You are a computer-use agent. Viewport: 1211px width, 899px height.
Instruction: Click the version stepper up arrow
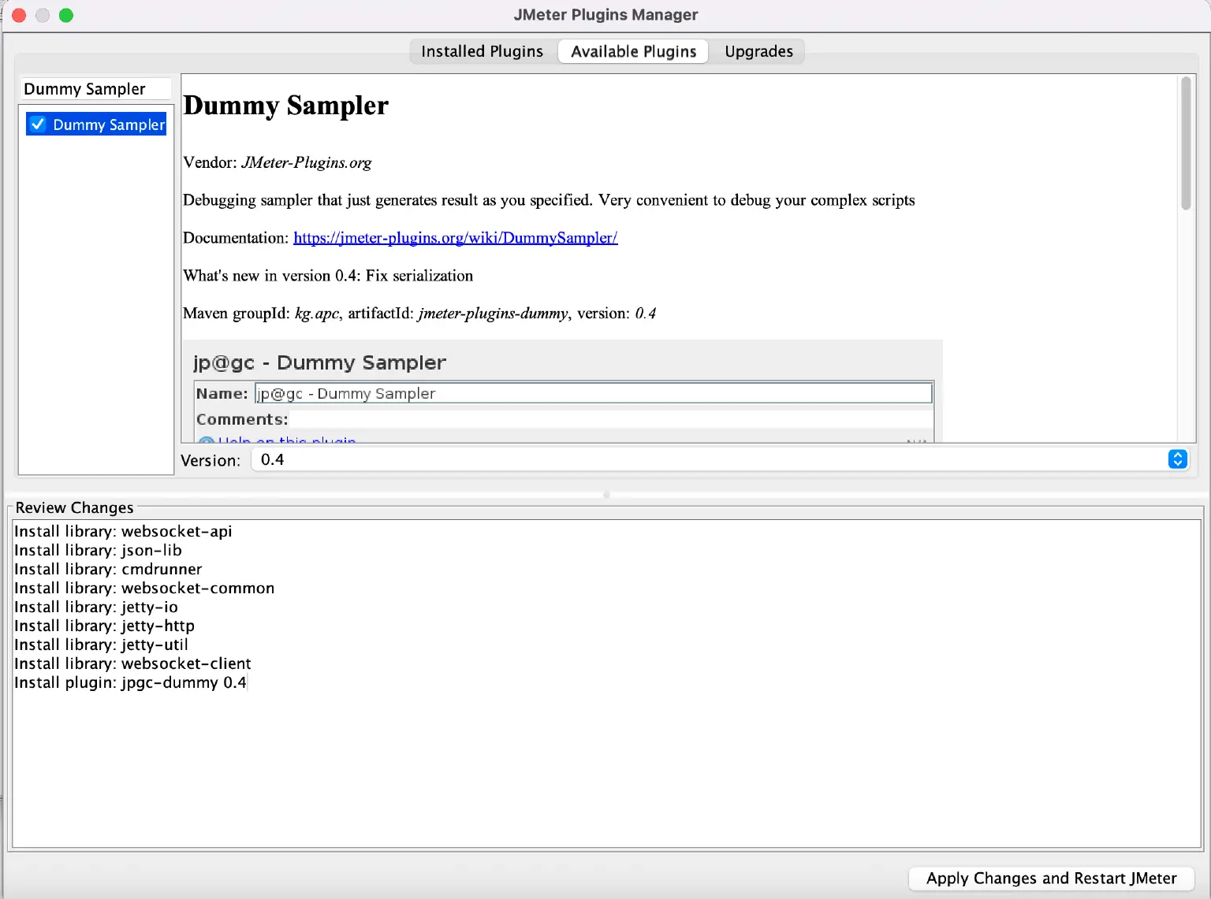1177,455
